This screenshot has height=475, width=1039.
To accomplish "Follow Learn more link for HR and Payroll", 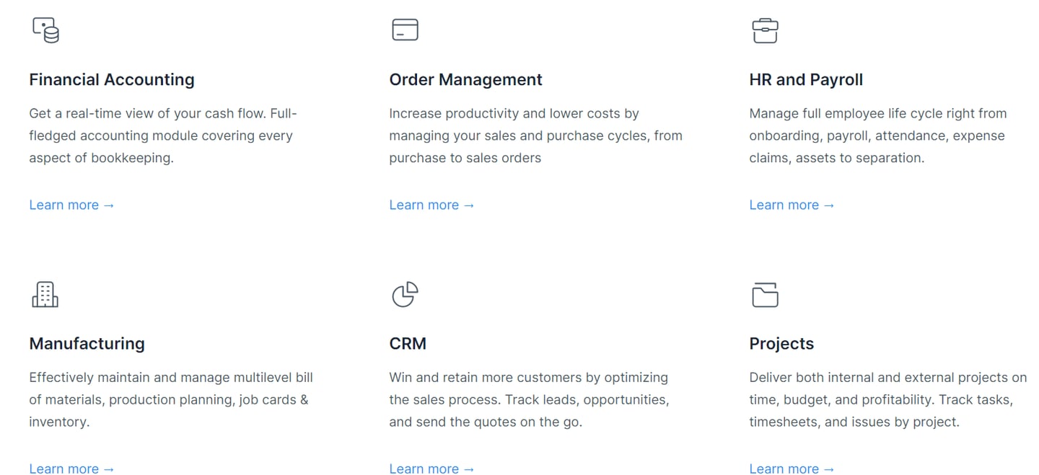I will pyautogui.click(x=792, y=205).
